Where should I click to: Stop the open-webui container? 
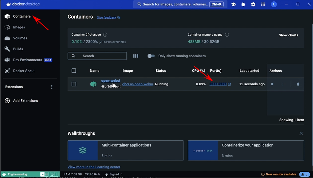(x=272, y=84)
